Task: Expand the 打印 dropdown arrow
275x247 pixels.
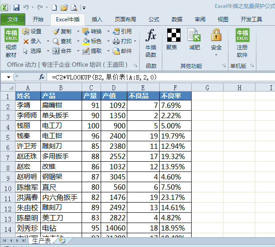Action: (x=135, y=41)
